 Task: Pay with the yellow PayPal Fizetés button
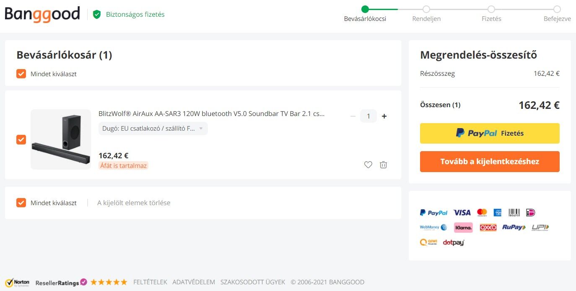point(490,133)
